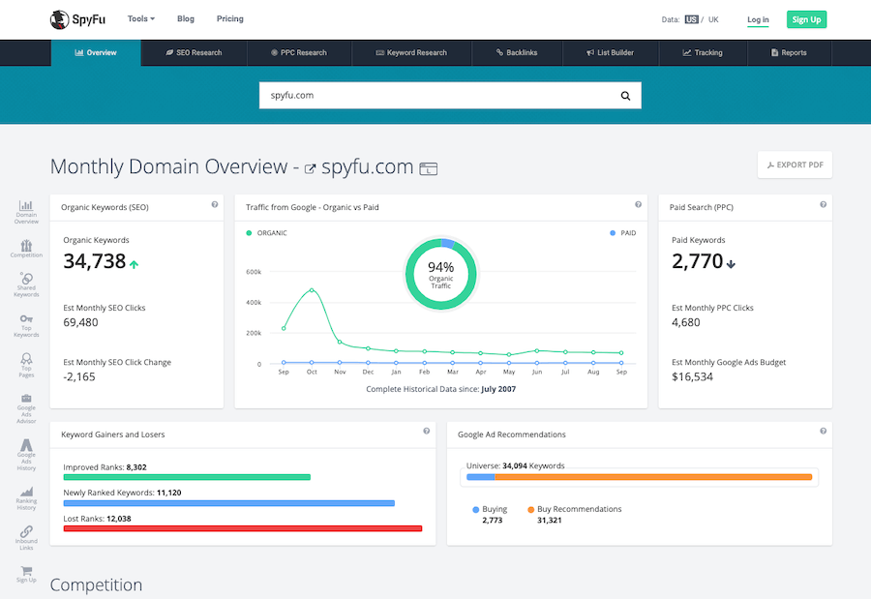Click the Paid Keywords value 2,770

point(698,261)
